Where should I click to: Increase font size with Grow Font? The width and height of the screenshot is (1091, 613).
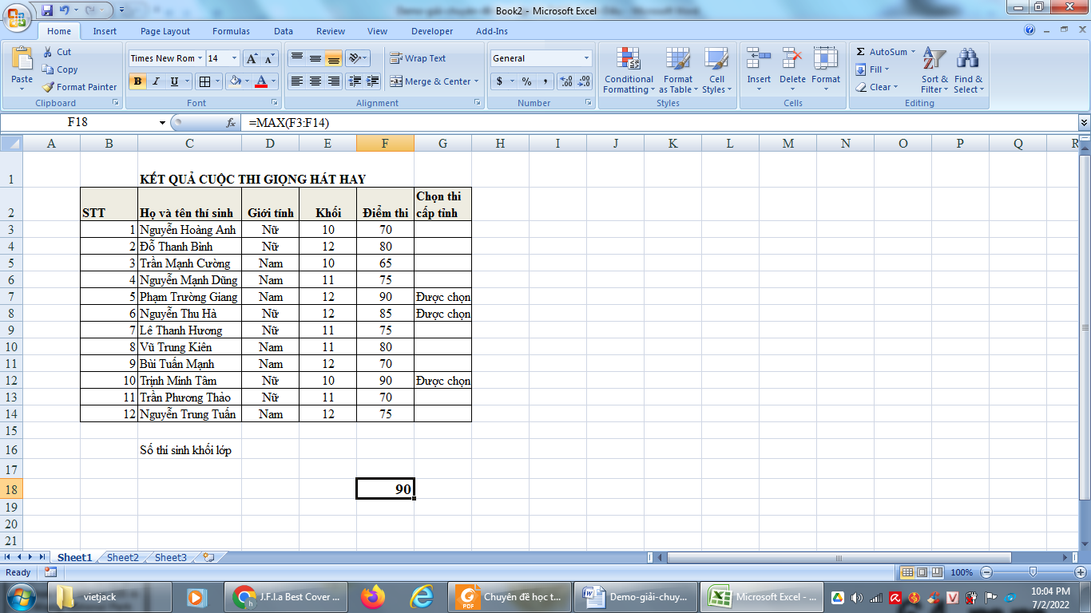click(252, 58)
